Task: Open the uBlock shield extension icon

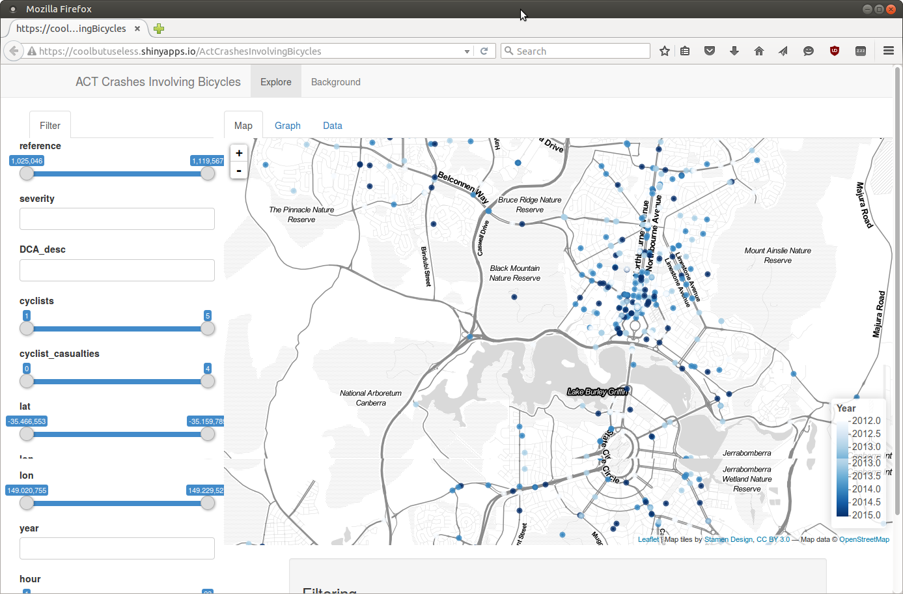Action: 834,51
